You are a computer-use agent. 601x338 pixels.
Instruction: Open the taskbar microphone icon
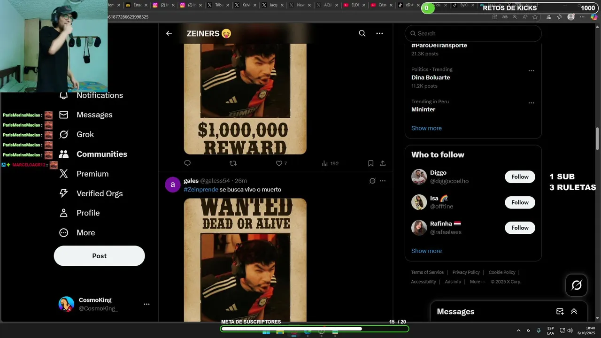539,330
